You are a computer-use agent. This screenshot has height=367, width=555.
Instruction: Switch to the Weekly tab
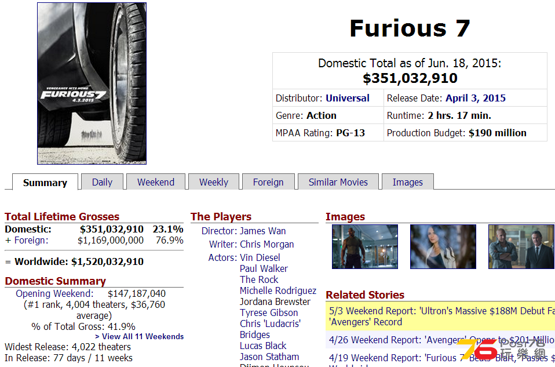tap(214, 182)
